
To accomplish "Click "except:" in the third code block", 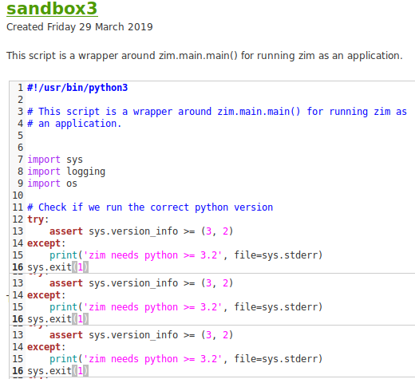I will coord(46,347).
